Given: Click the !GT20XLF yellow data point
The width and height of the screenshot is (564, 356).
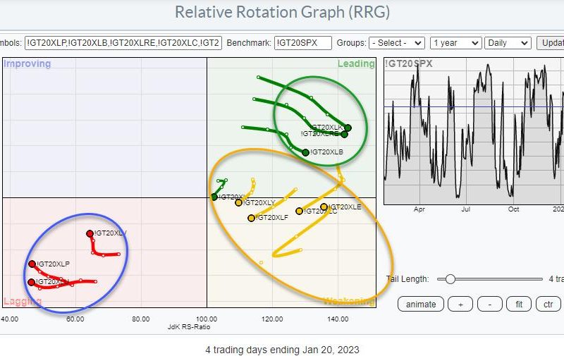Looking at the screenshot, I should pos(252,218).
